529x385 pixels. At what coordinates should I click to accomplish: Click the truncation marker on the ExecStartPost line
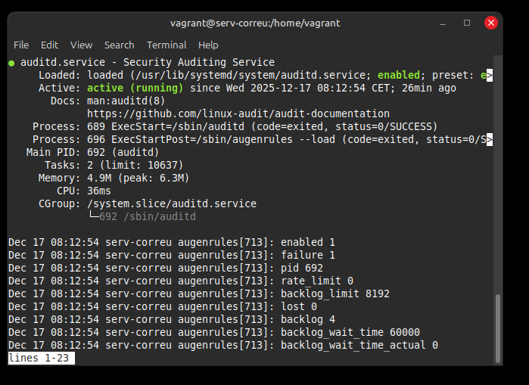[x=489, y=139]
